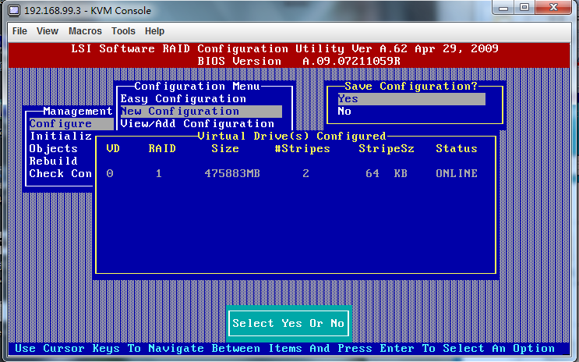This screenshot has height=362, width=579.
Task: Select Rebuild in Management menu
Action: 54,161
